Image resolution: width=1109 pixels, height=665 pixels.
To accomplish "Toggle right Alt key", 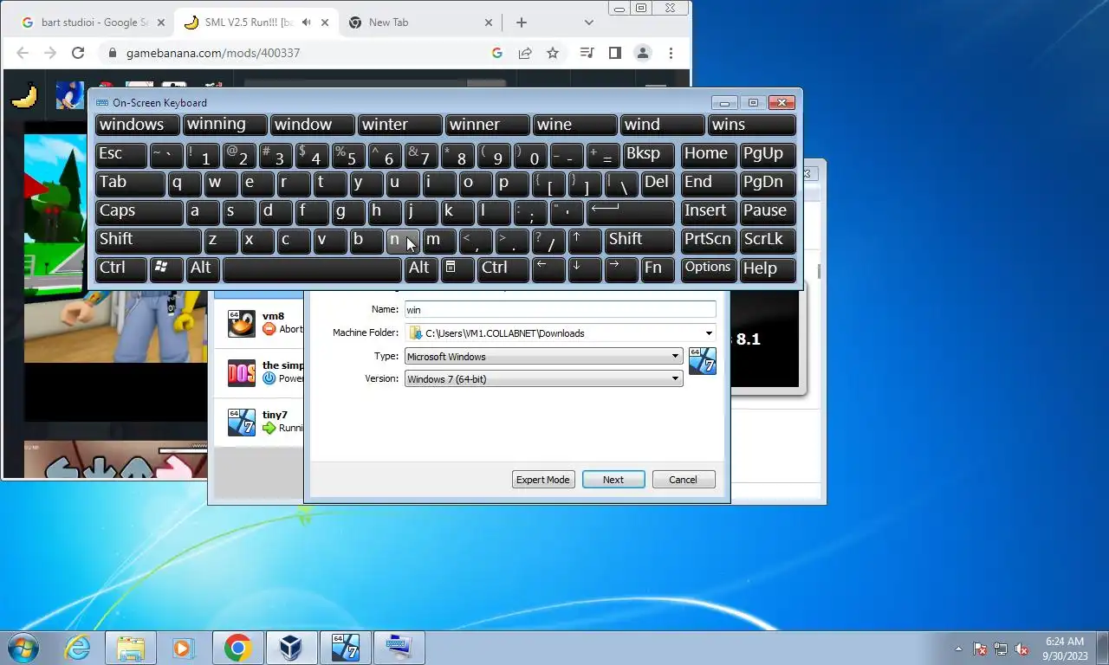I will pyautogui.click(x=421, y=269).
